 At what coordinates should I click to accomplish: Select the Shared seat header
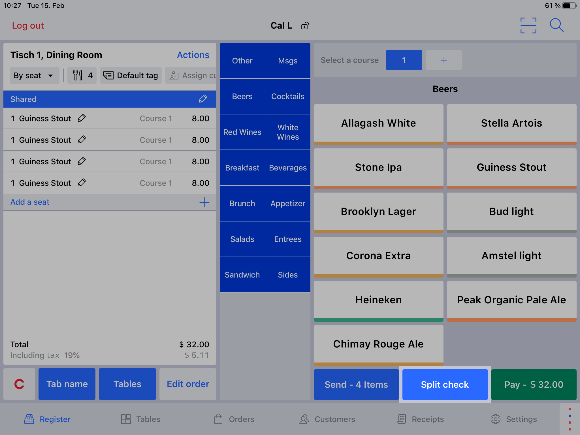coord(110,99)
